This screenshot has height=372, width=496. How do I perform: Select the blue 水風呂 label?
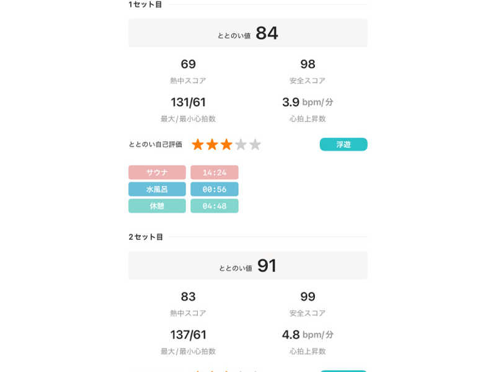pos(157,189)
